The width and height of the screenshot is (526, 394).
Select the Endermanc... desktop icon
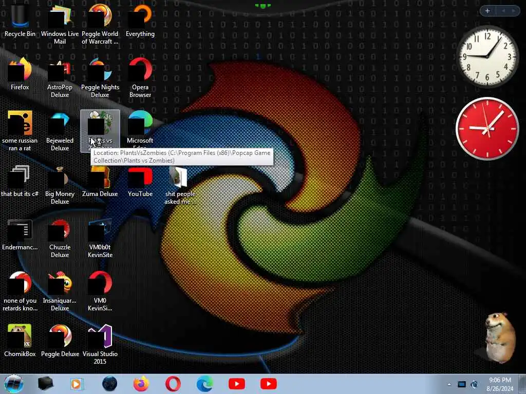coord(20,234)
